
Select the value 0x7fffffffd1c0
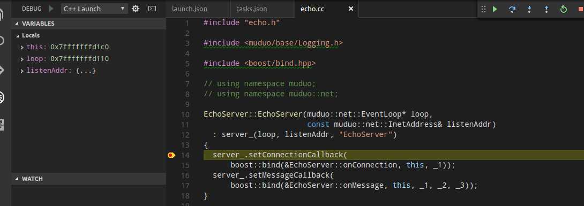(80, 47)
